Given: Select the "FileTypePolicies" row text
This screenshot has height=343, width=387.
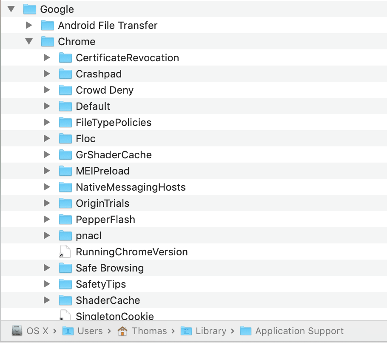Looking at the screenshot, I should pyautogui.click(x=114, y=123).
